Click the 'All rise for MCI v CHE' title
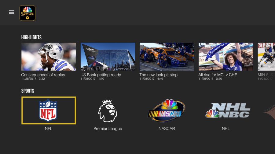The height and width of the screenshot is (154, 275). coord(218,75)
